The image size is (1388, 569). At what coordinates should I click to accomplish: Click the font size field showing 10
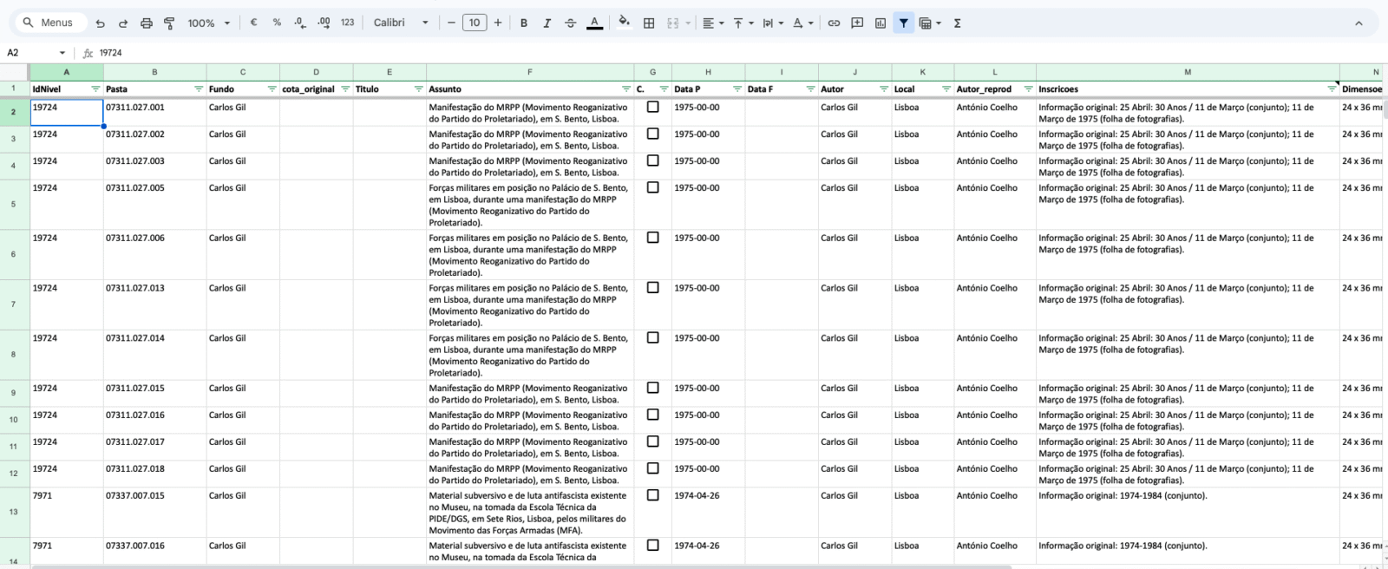click(475, 23)
